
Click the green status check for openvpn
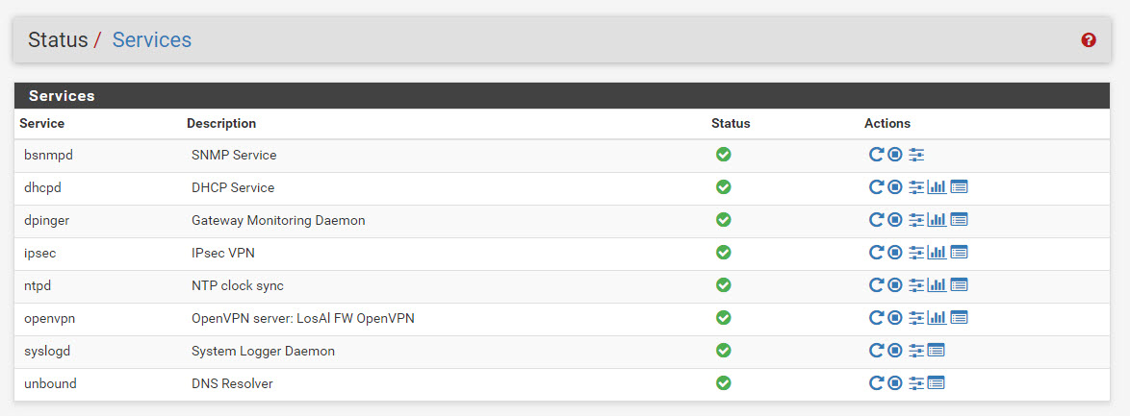(724, 317)
